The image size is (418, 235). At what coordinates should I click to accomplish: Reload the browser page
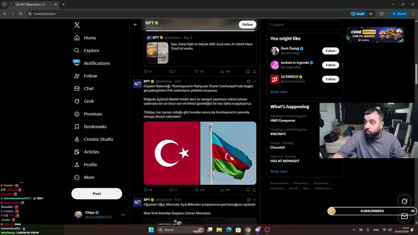(x=20, y=14)
